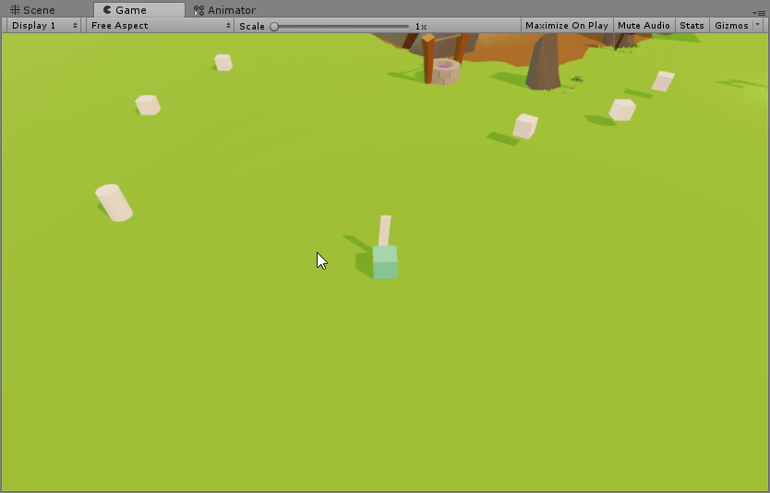The width and height of the screenshot is (770, 493).
Task: Toggle Maximize On Play
Action: click(x=567, y=26)
